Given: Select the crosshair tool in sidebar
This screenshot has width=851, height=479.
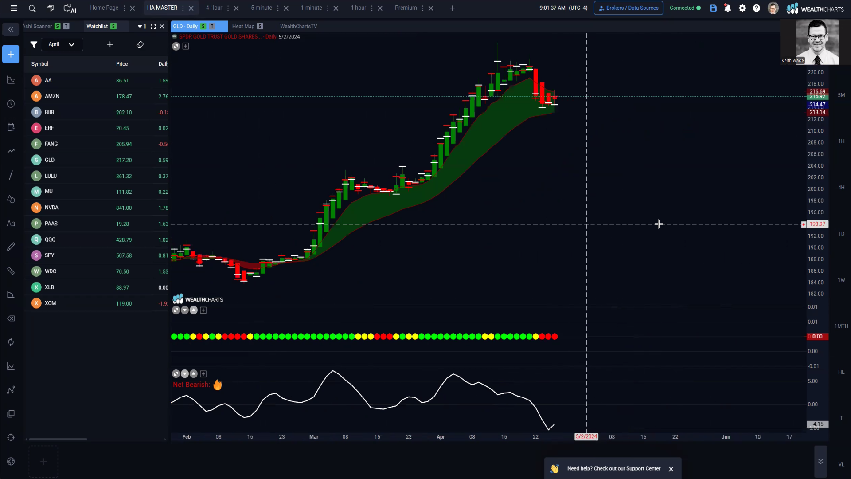Looking at the screenshot, I should click(x=11, y=437).
